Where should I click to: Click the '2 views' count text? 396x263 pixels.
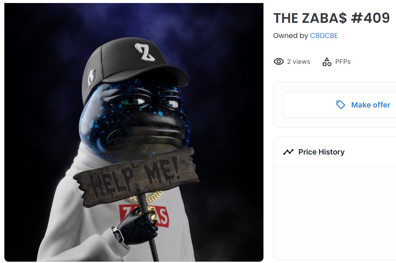(x=298, y=61)
